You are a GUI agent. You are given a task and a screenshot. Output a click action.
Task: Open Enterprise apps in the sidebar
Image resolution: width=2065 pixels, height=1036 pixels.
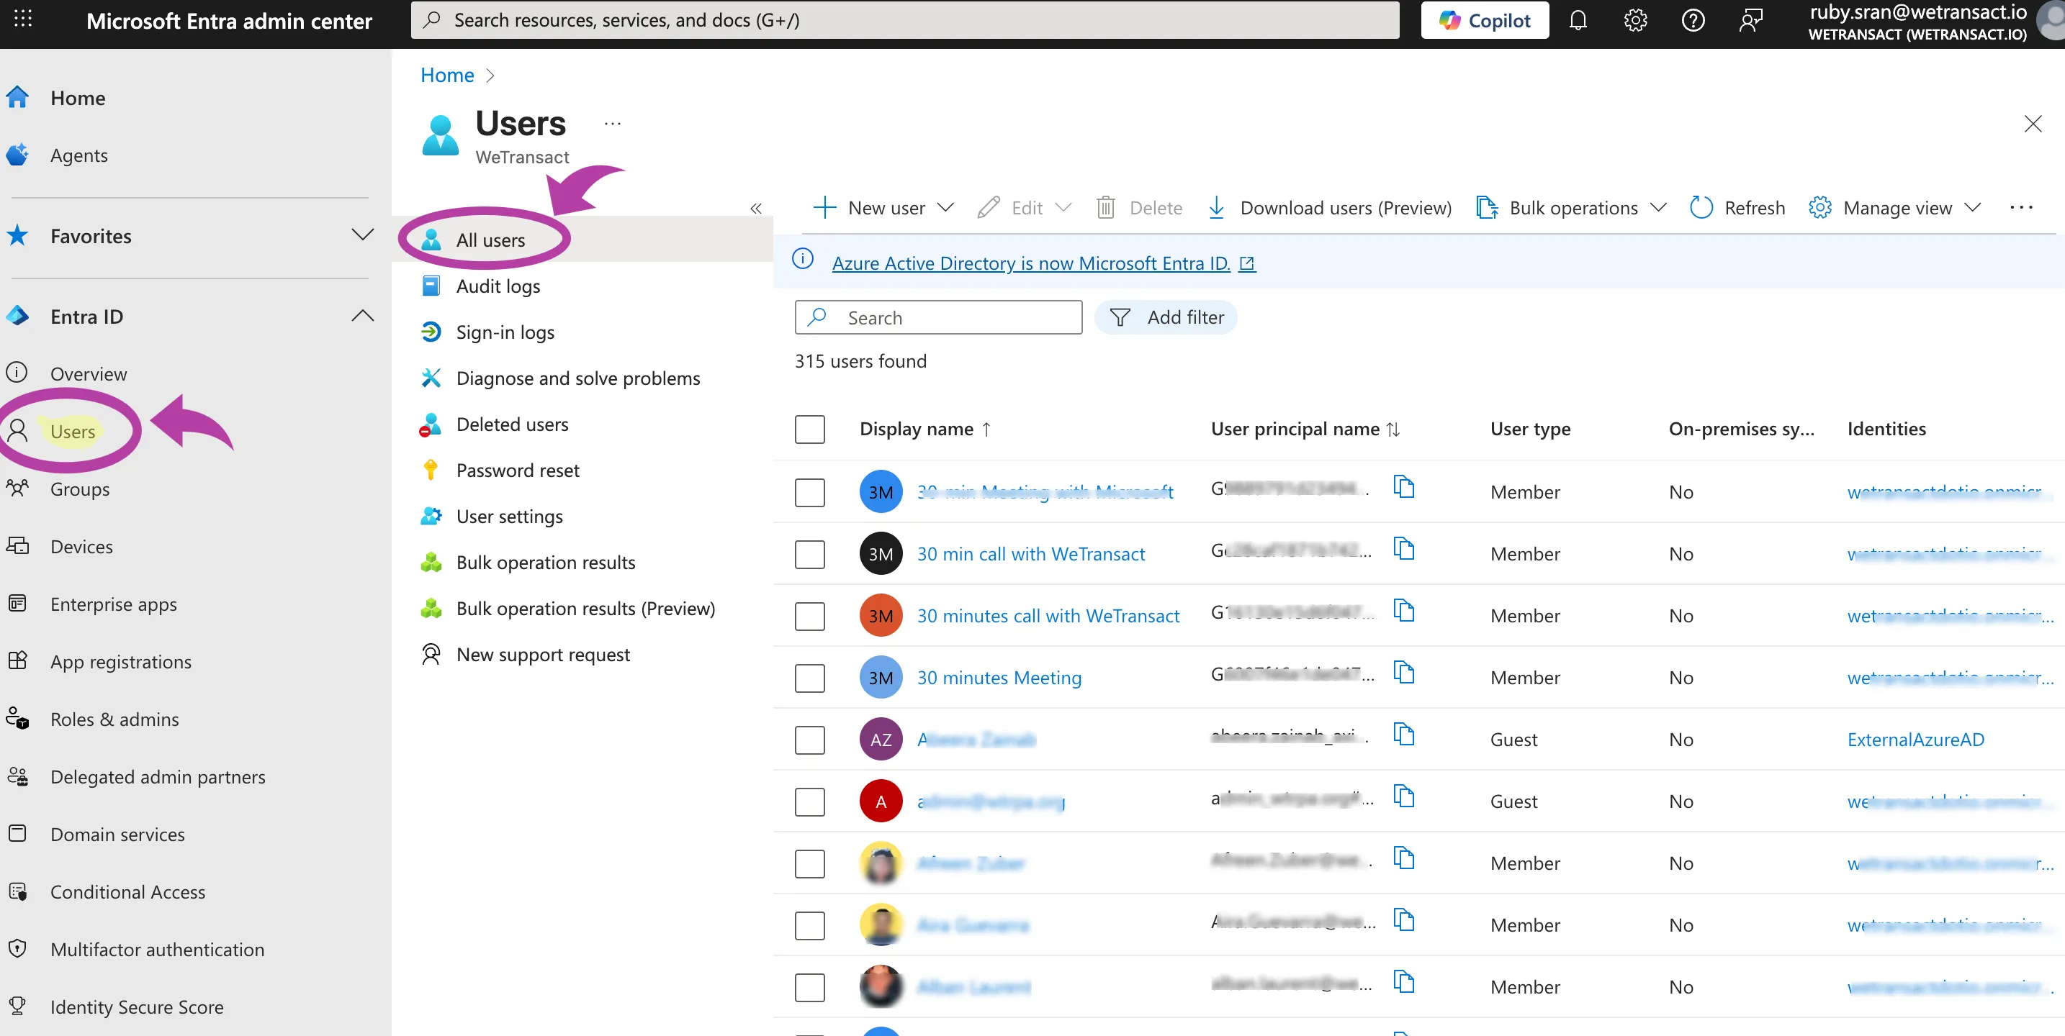pos(113,604)
